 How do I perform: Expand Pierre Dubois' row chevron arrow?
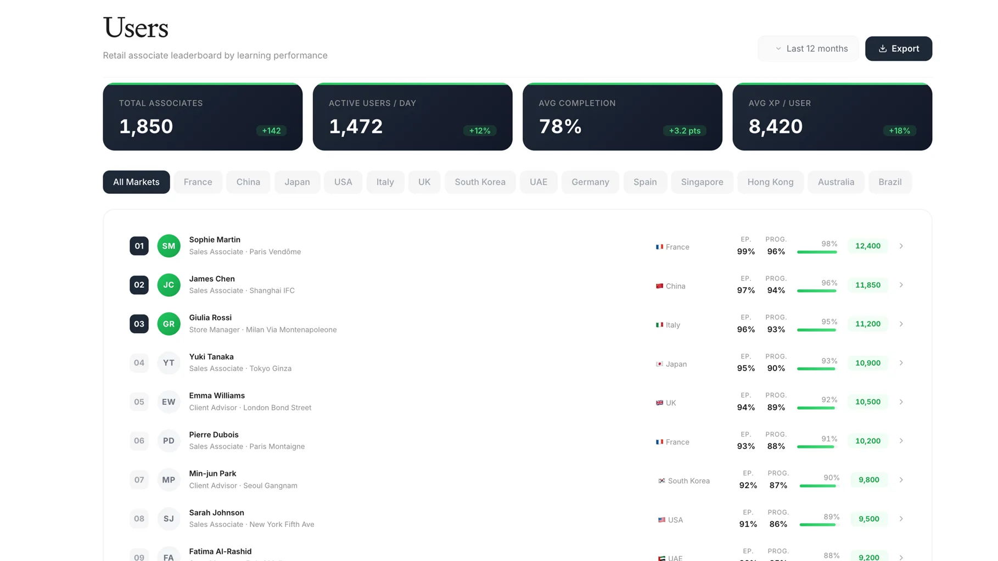tap(901, 441)
